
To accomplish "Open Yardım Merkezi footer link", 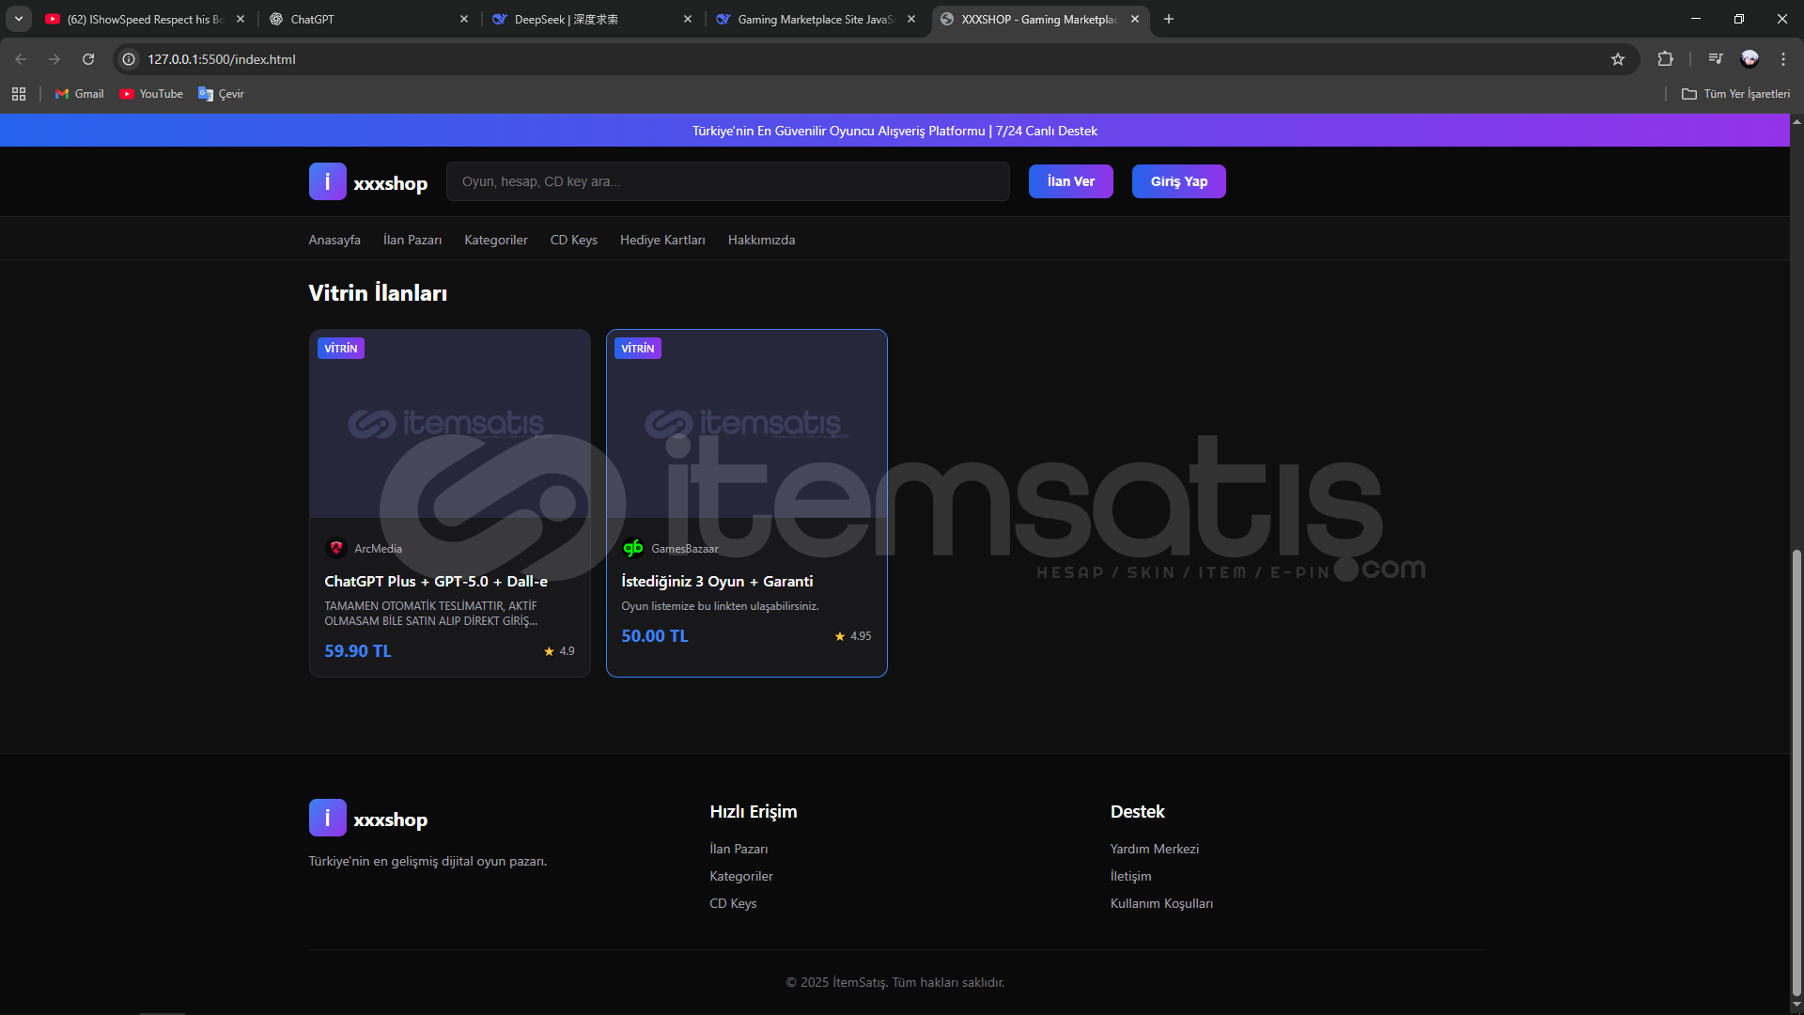I will pyautogui.click(x=1154, y=849).
